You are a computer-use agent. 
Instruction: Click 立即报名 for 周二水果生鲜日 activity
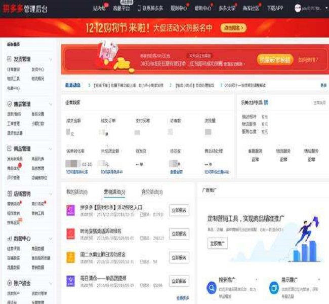tap(179, 257)
